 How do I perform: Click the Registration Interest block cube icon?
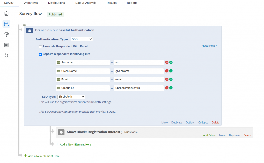point(61,132)
